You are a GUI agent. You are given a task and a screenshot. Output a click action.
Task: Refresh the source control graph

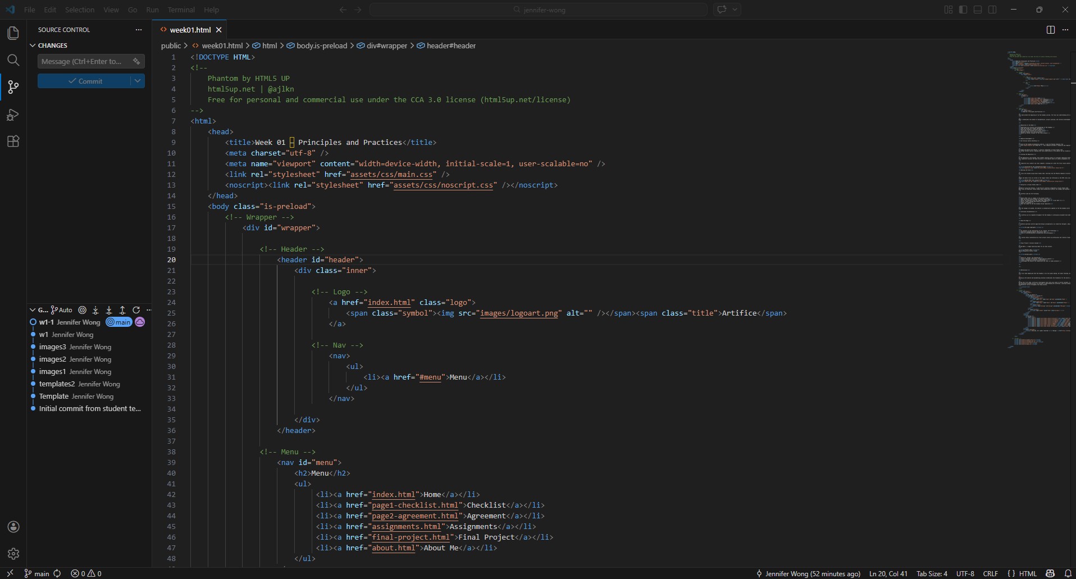[x=136, y=310]
